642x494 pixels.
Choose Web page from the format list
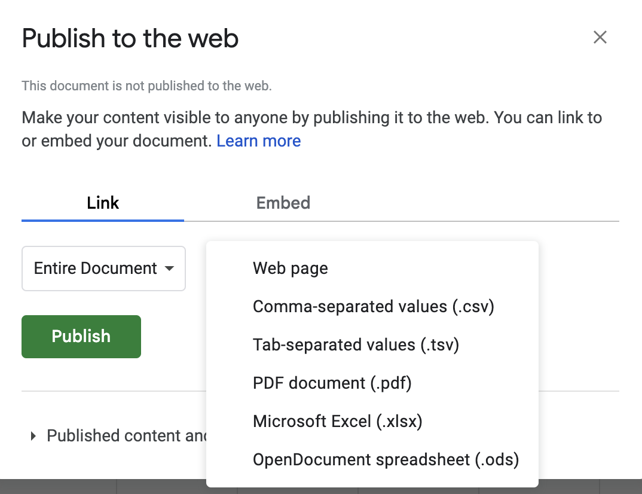(291, 268)
